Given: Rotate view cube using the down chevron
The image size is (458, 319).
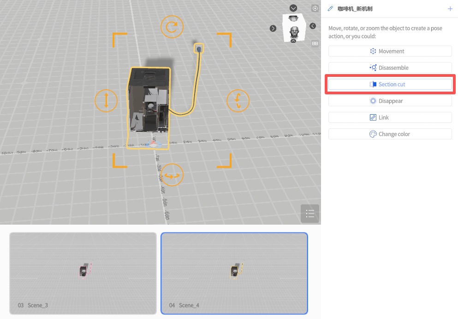Looking at the screenshot, I should 293,8.
